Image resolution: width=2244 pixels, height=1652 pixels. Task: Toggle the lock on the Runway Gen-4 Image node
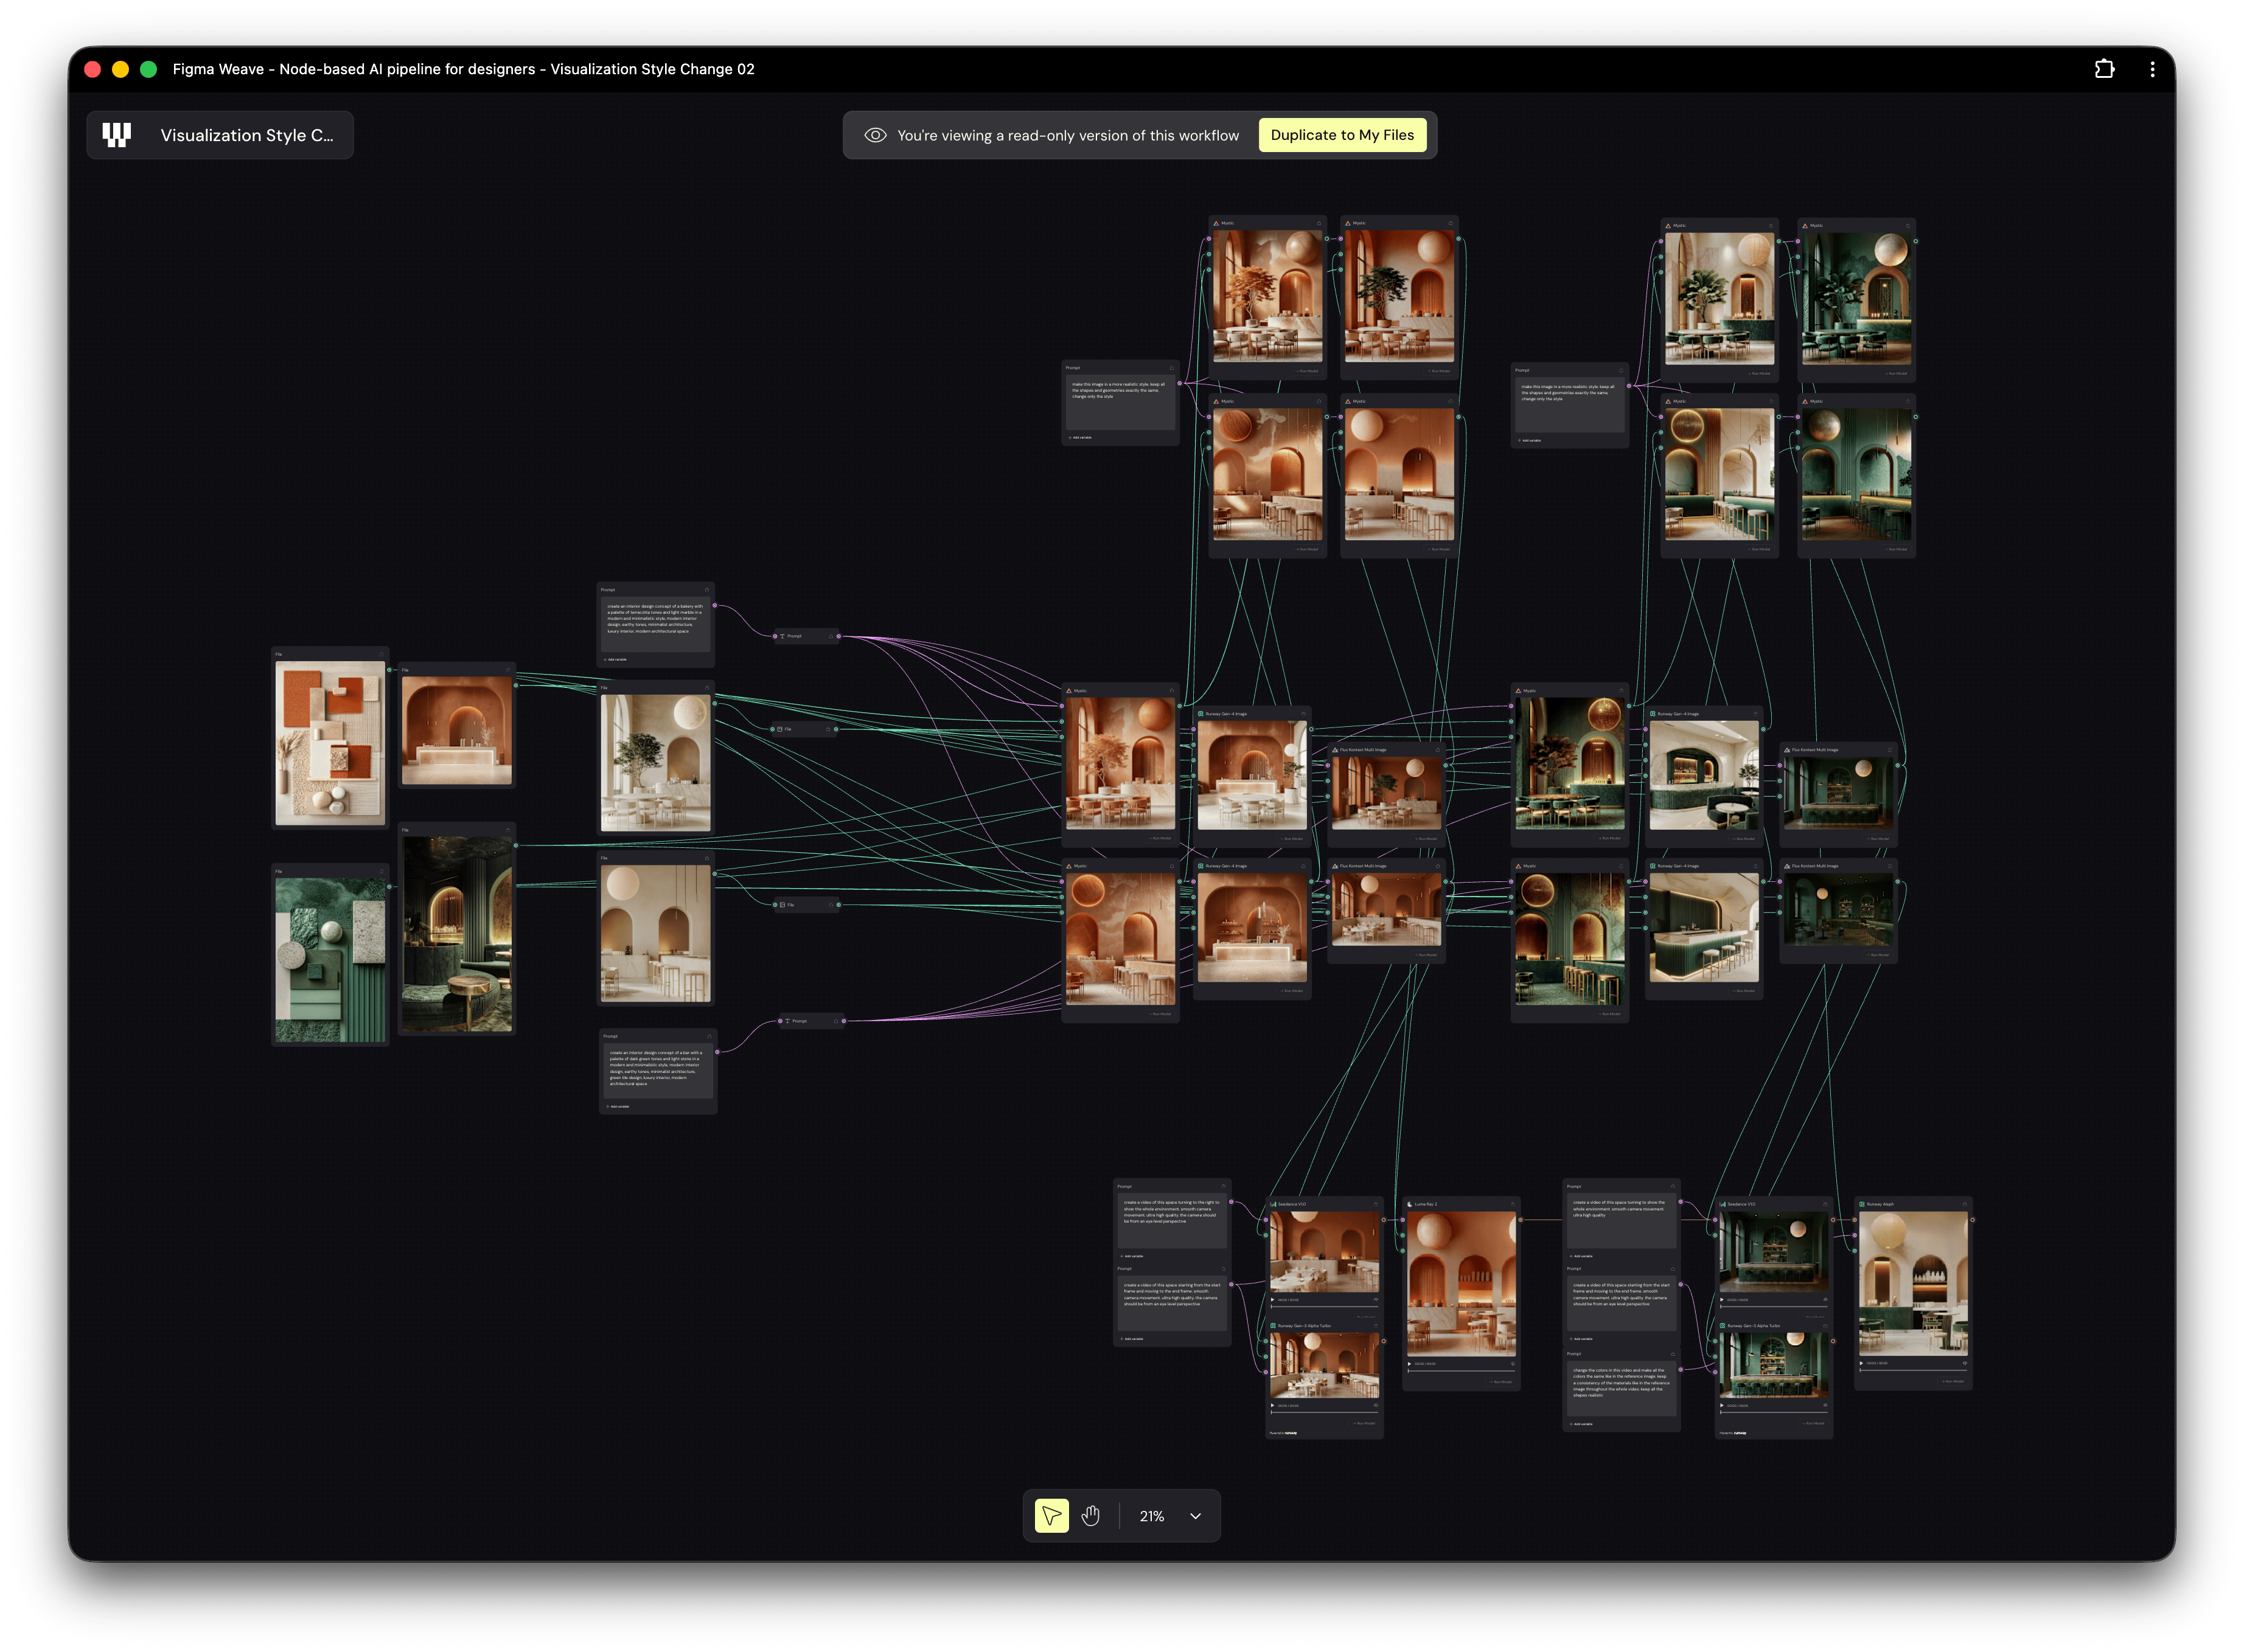tap(1303, 714)
